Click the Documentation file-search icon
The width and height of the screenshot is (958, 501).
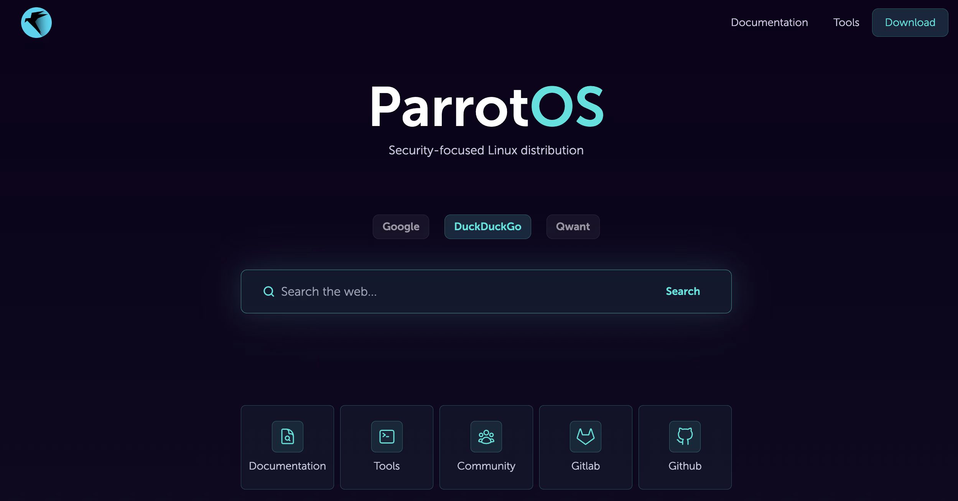tap(288, 437)
